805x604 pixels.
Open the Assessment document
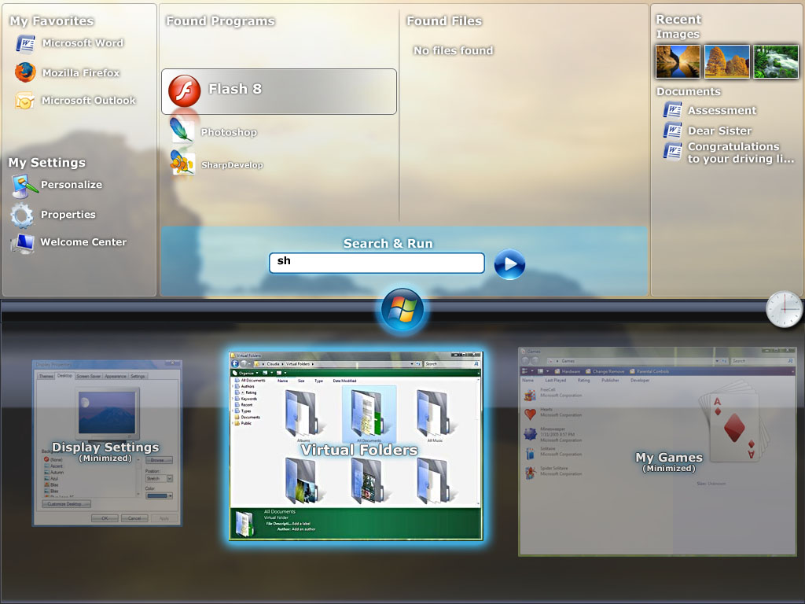coord(710,110)
